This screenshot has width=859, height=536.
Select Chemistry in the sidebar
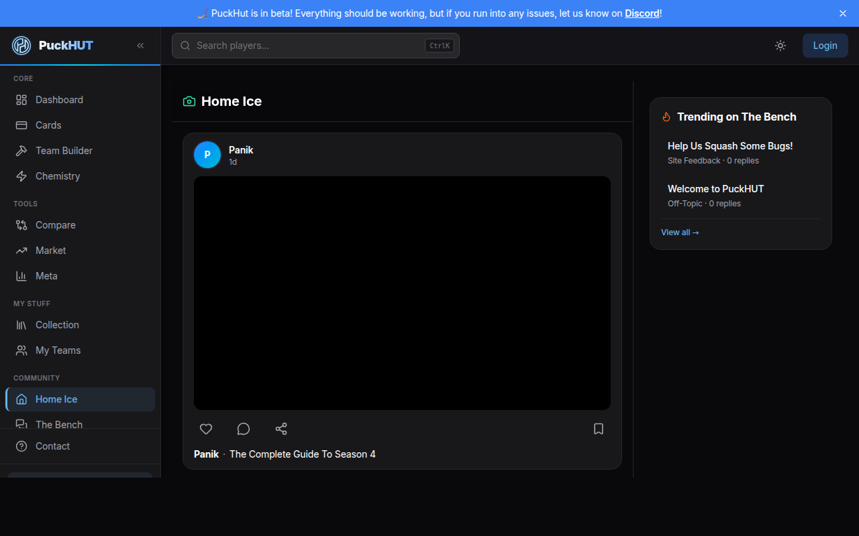58,176
